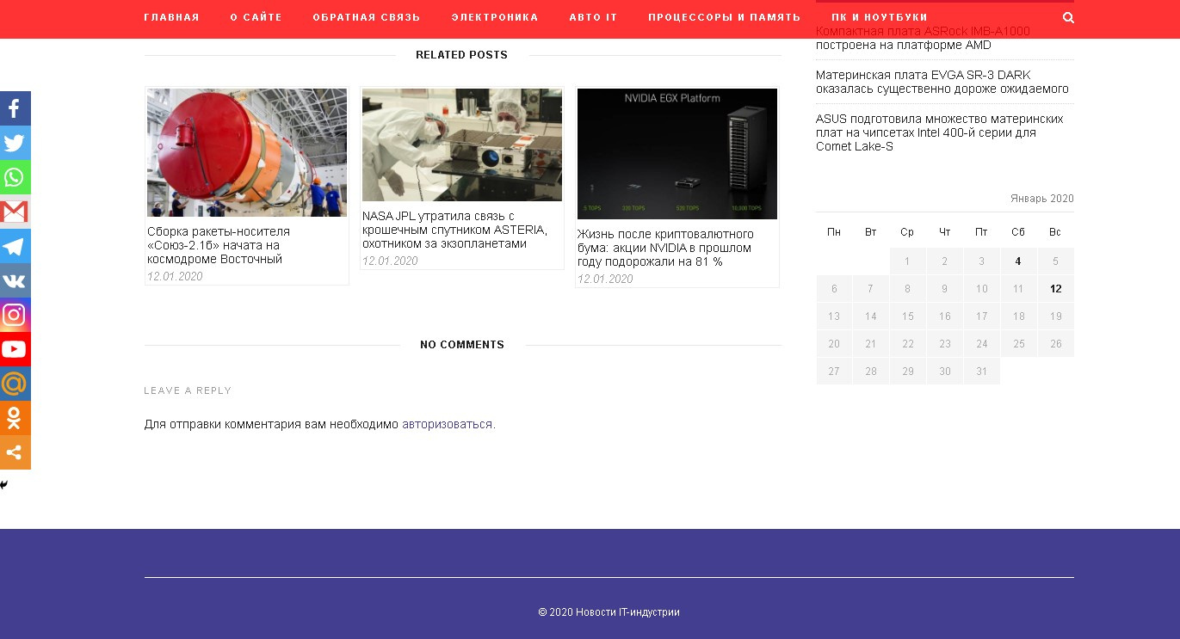Share via the YouTube sidebar icon

(15, 349)
